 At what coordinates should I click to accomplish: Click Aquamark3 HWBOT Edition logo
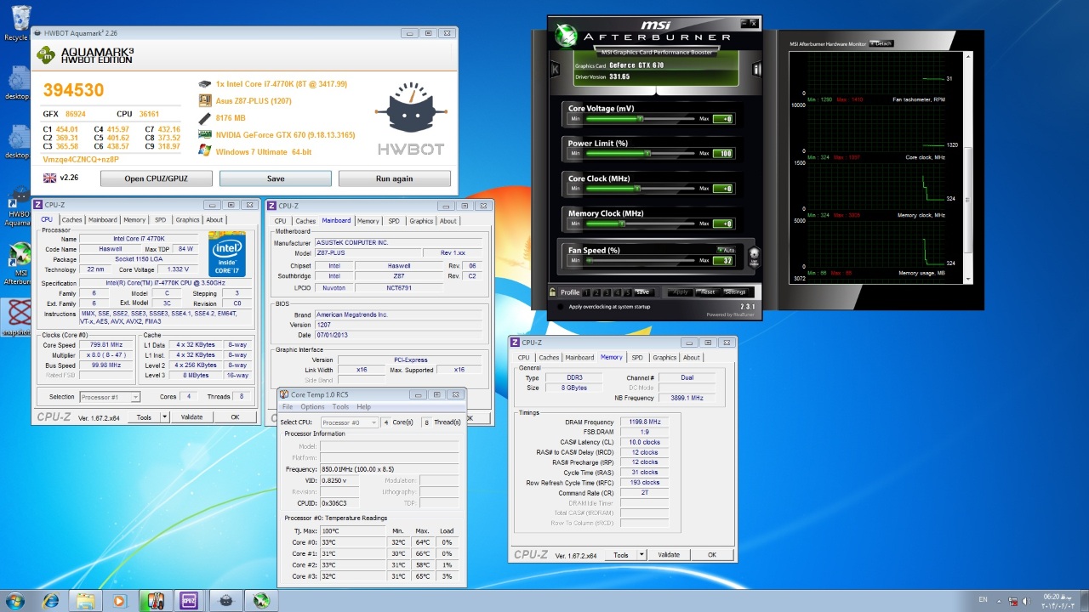(85, 55)
